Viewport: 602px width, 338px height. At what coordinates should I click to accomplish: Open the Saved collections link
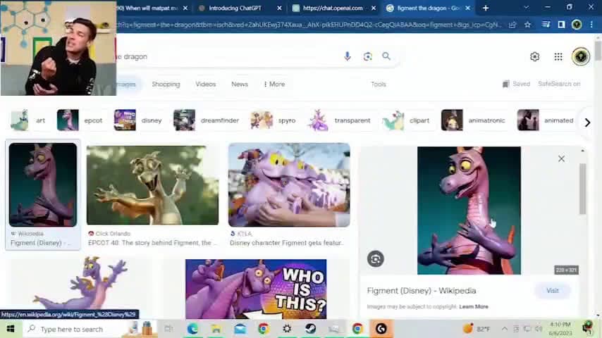point(517,84)
